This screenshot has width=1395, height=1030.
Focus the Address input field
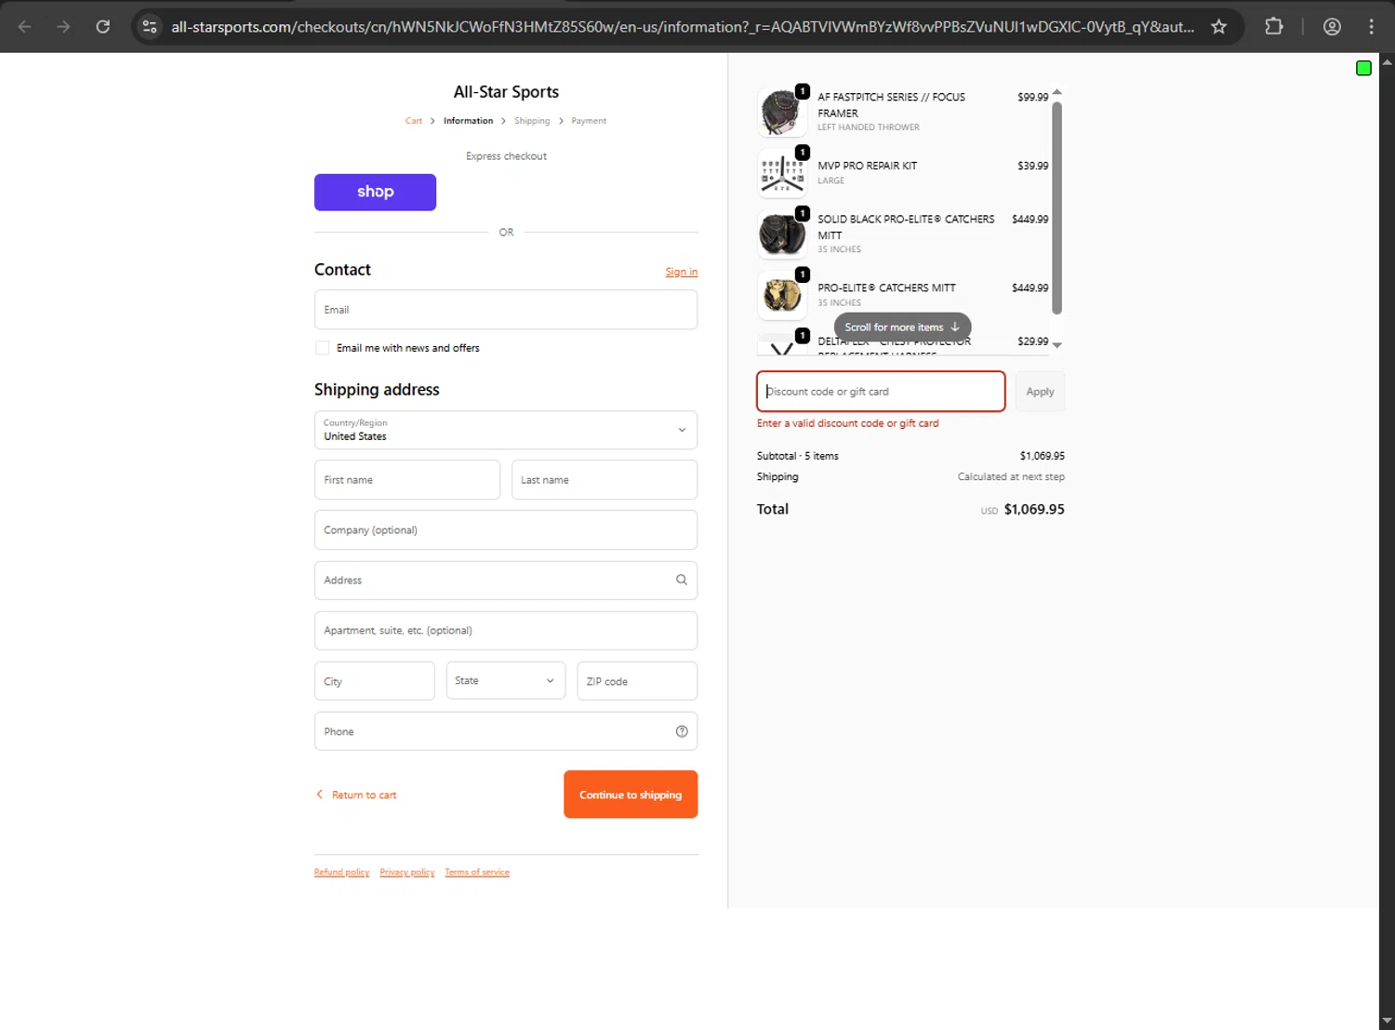pyautogui.click(x=506, y=581)
